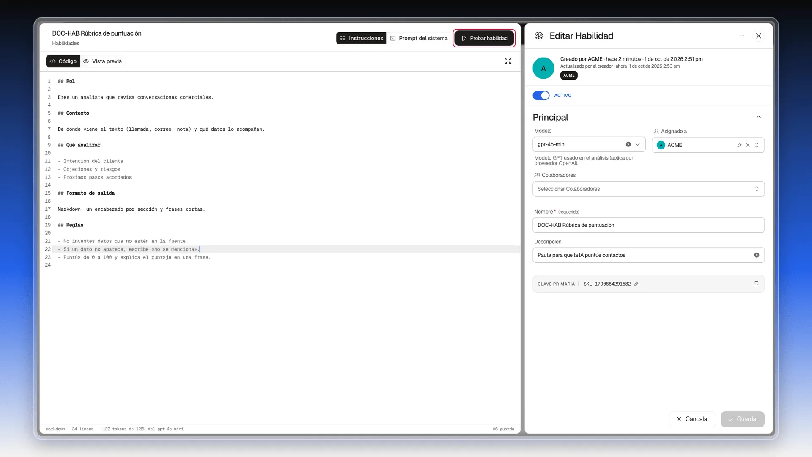Open the three-dots more options menu
Screen dimensions: 812x457
point(742,36)
